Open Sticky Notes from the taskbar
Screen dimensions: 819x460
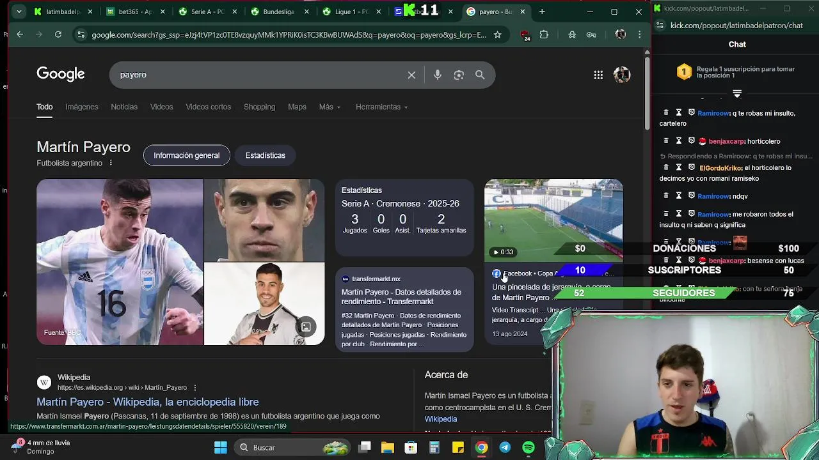click(x=458, y=447)
